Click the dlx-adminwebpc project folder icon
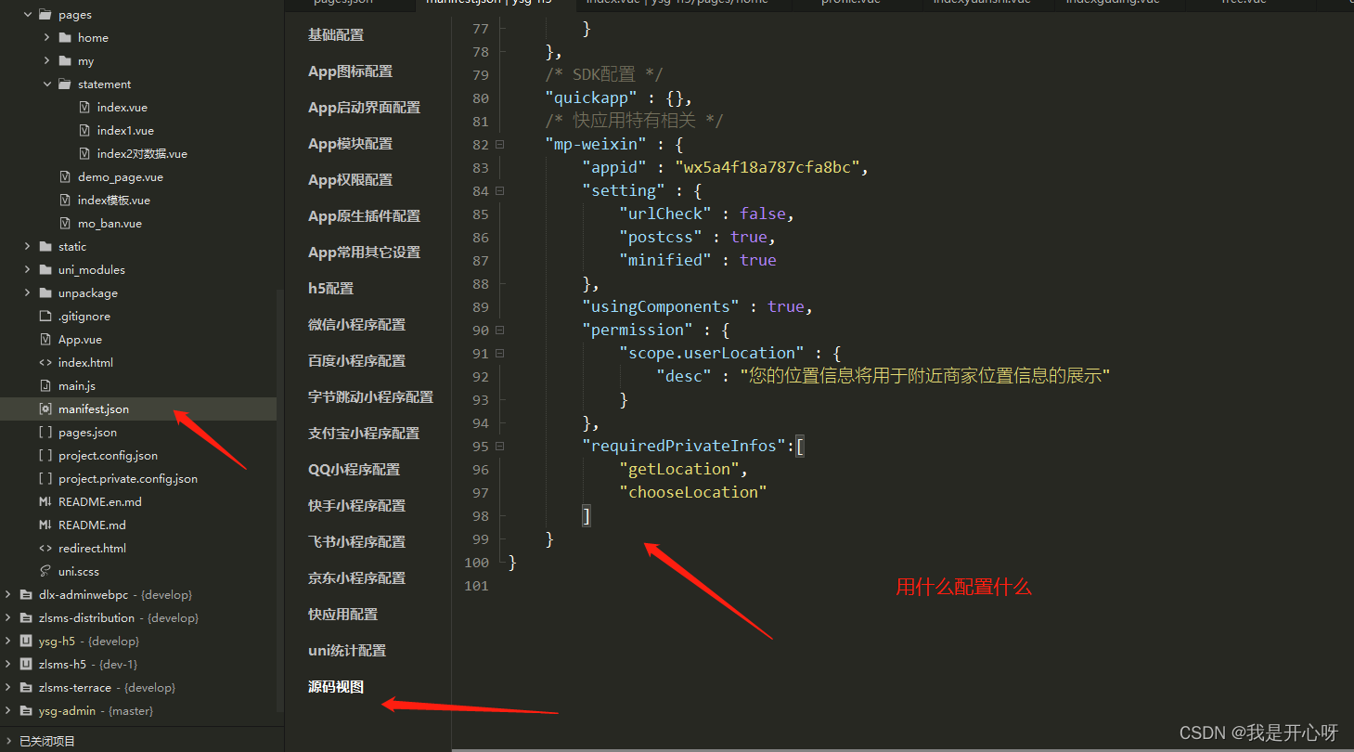Image resolution: width=1354 pixels, height=752 pixels. click(x=26, y=595)
